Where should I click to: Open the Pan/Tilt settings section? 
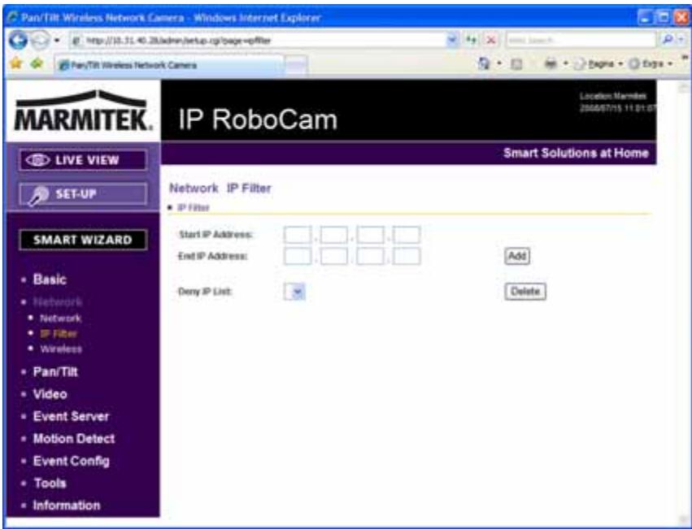[x=55, y=372]
